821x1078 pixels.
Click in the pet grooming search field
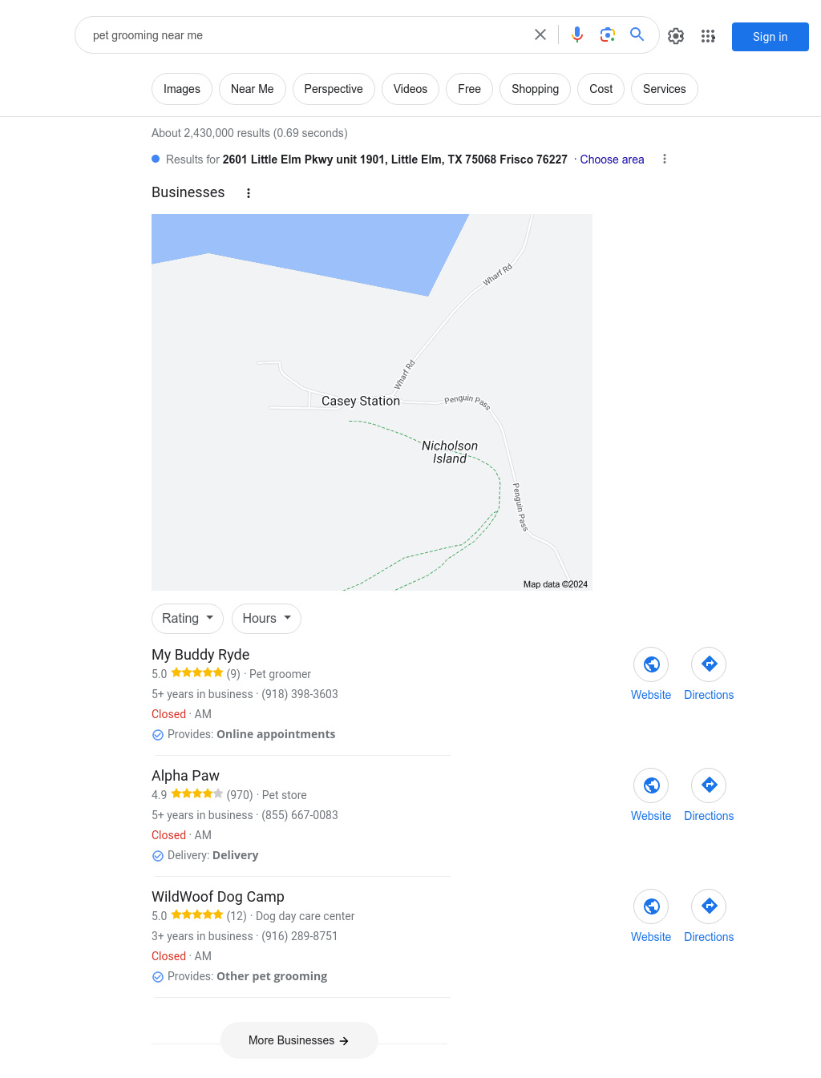[x=305, y=35]
